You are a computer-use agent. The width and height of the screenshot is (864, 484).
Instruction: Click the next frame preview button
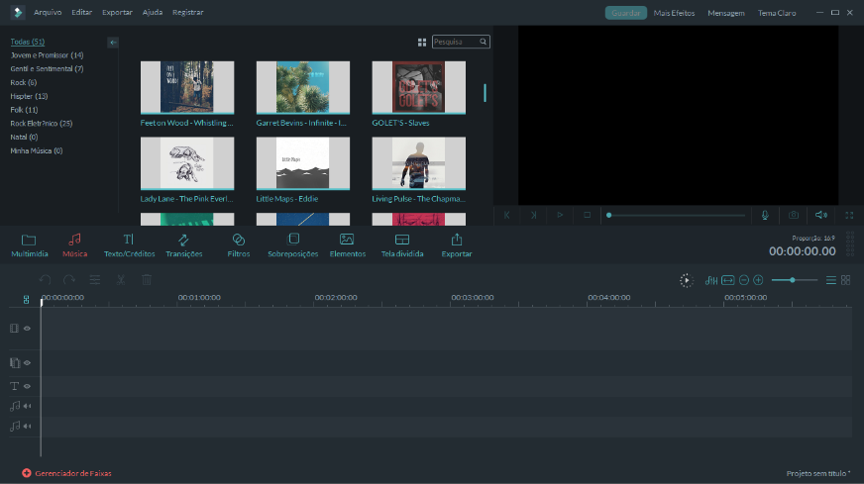pos(533,216)
